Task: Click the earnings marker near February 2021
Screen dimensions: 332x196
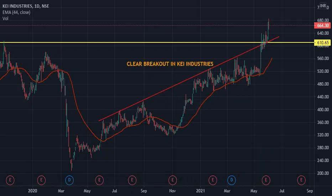Action: coord(213,180)
